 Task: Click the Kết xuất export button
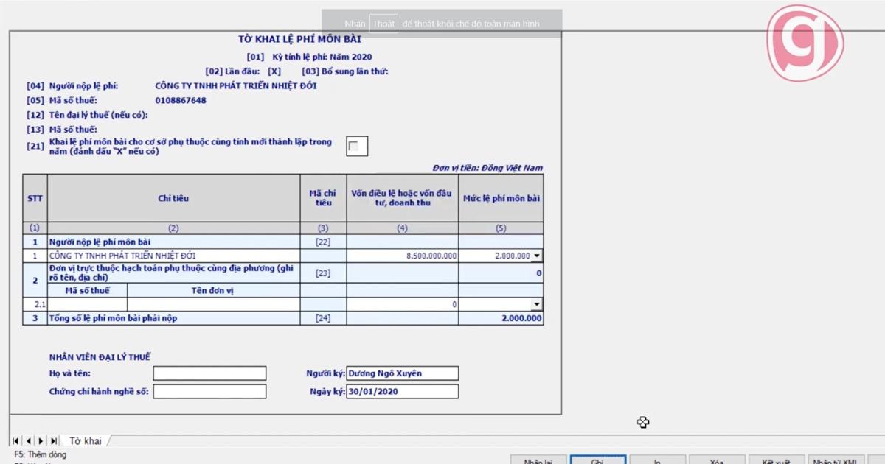[776, 461]
